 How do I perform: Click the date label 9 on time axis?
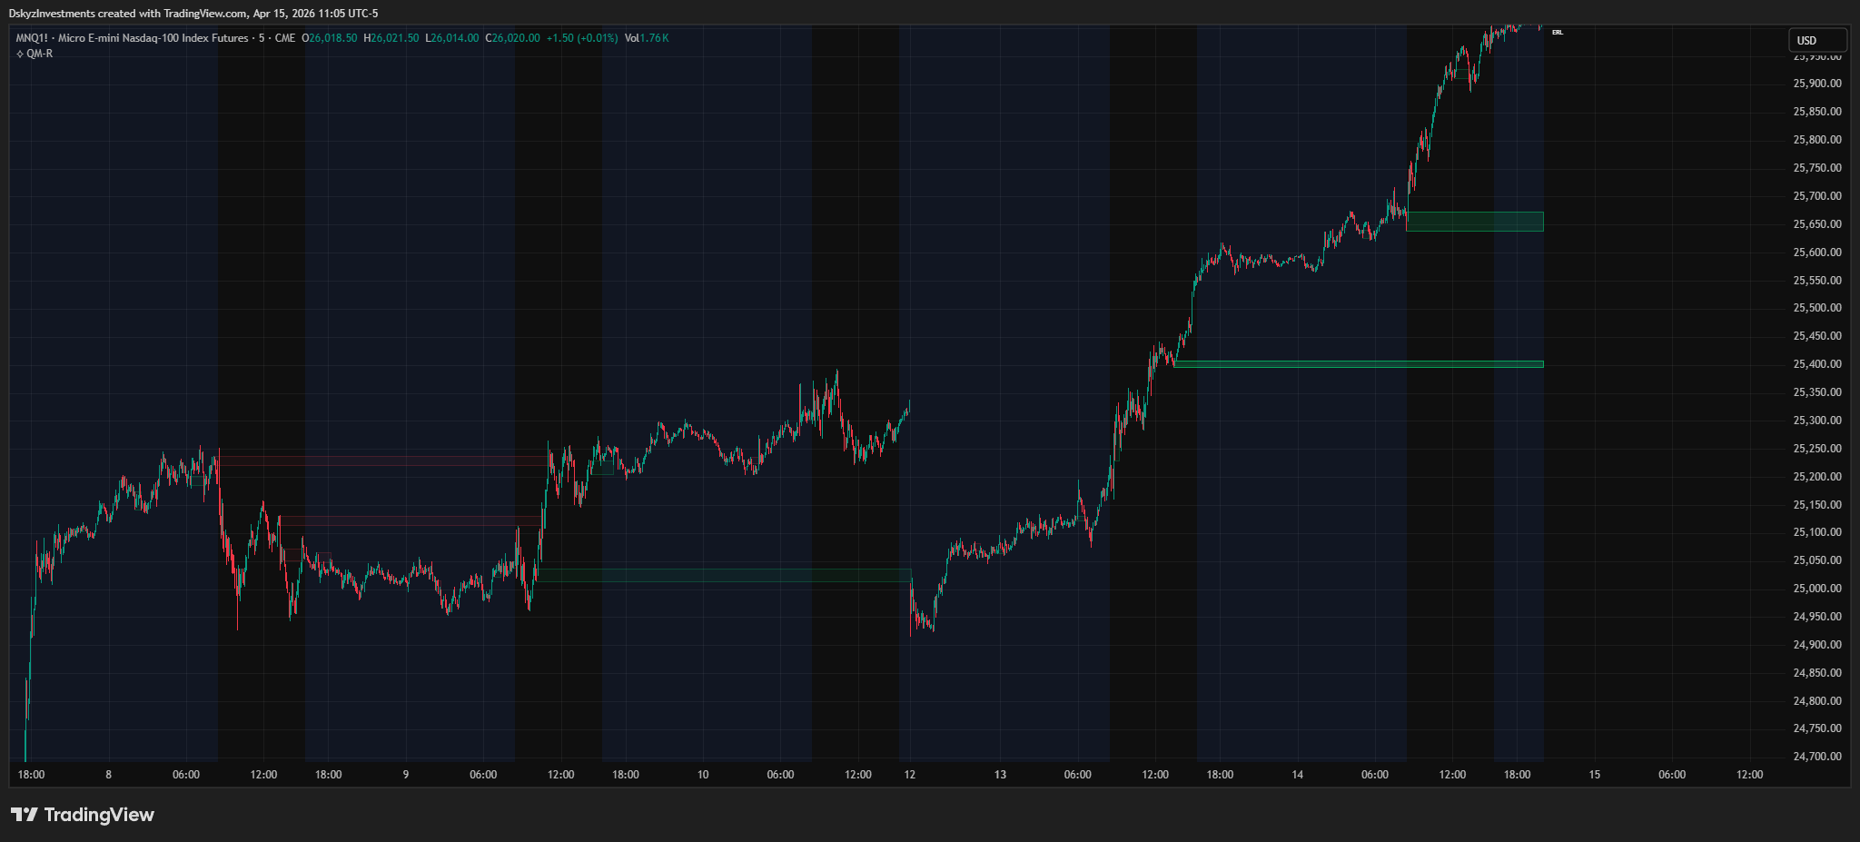pyautogui.click(x=406, y=775)
